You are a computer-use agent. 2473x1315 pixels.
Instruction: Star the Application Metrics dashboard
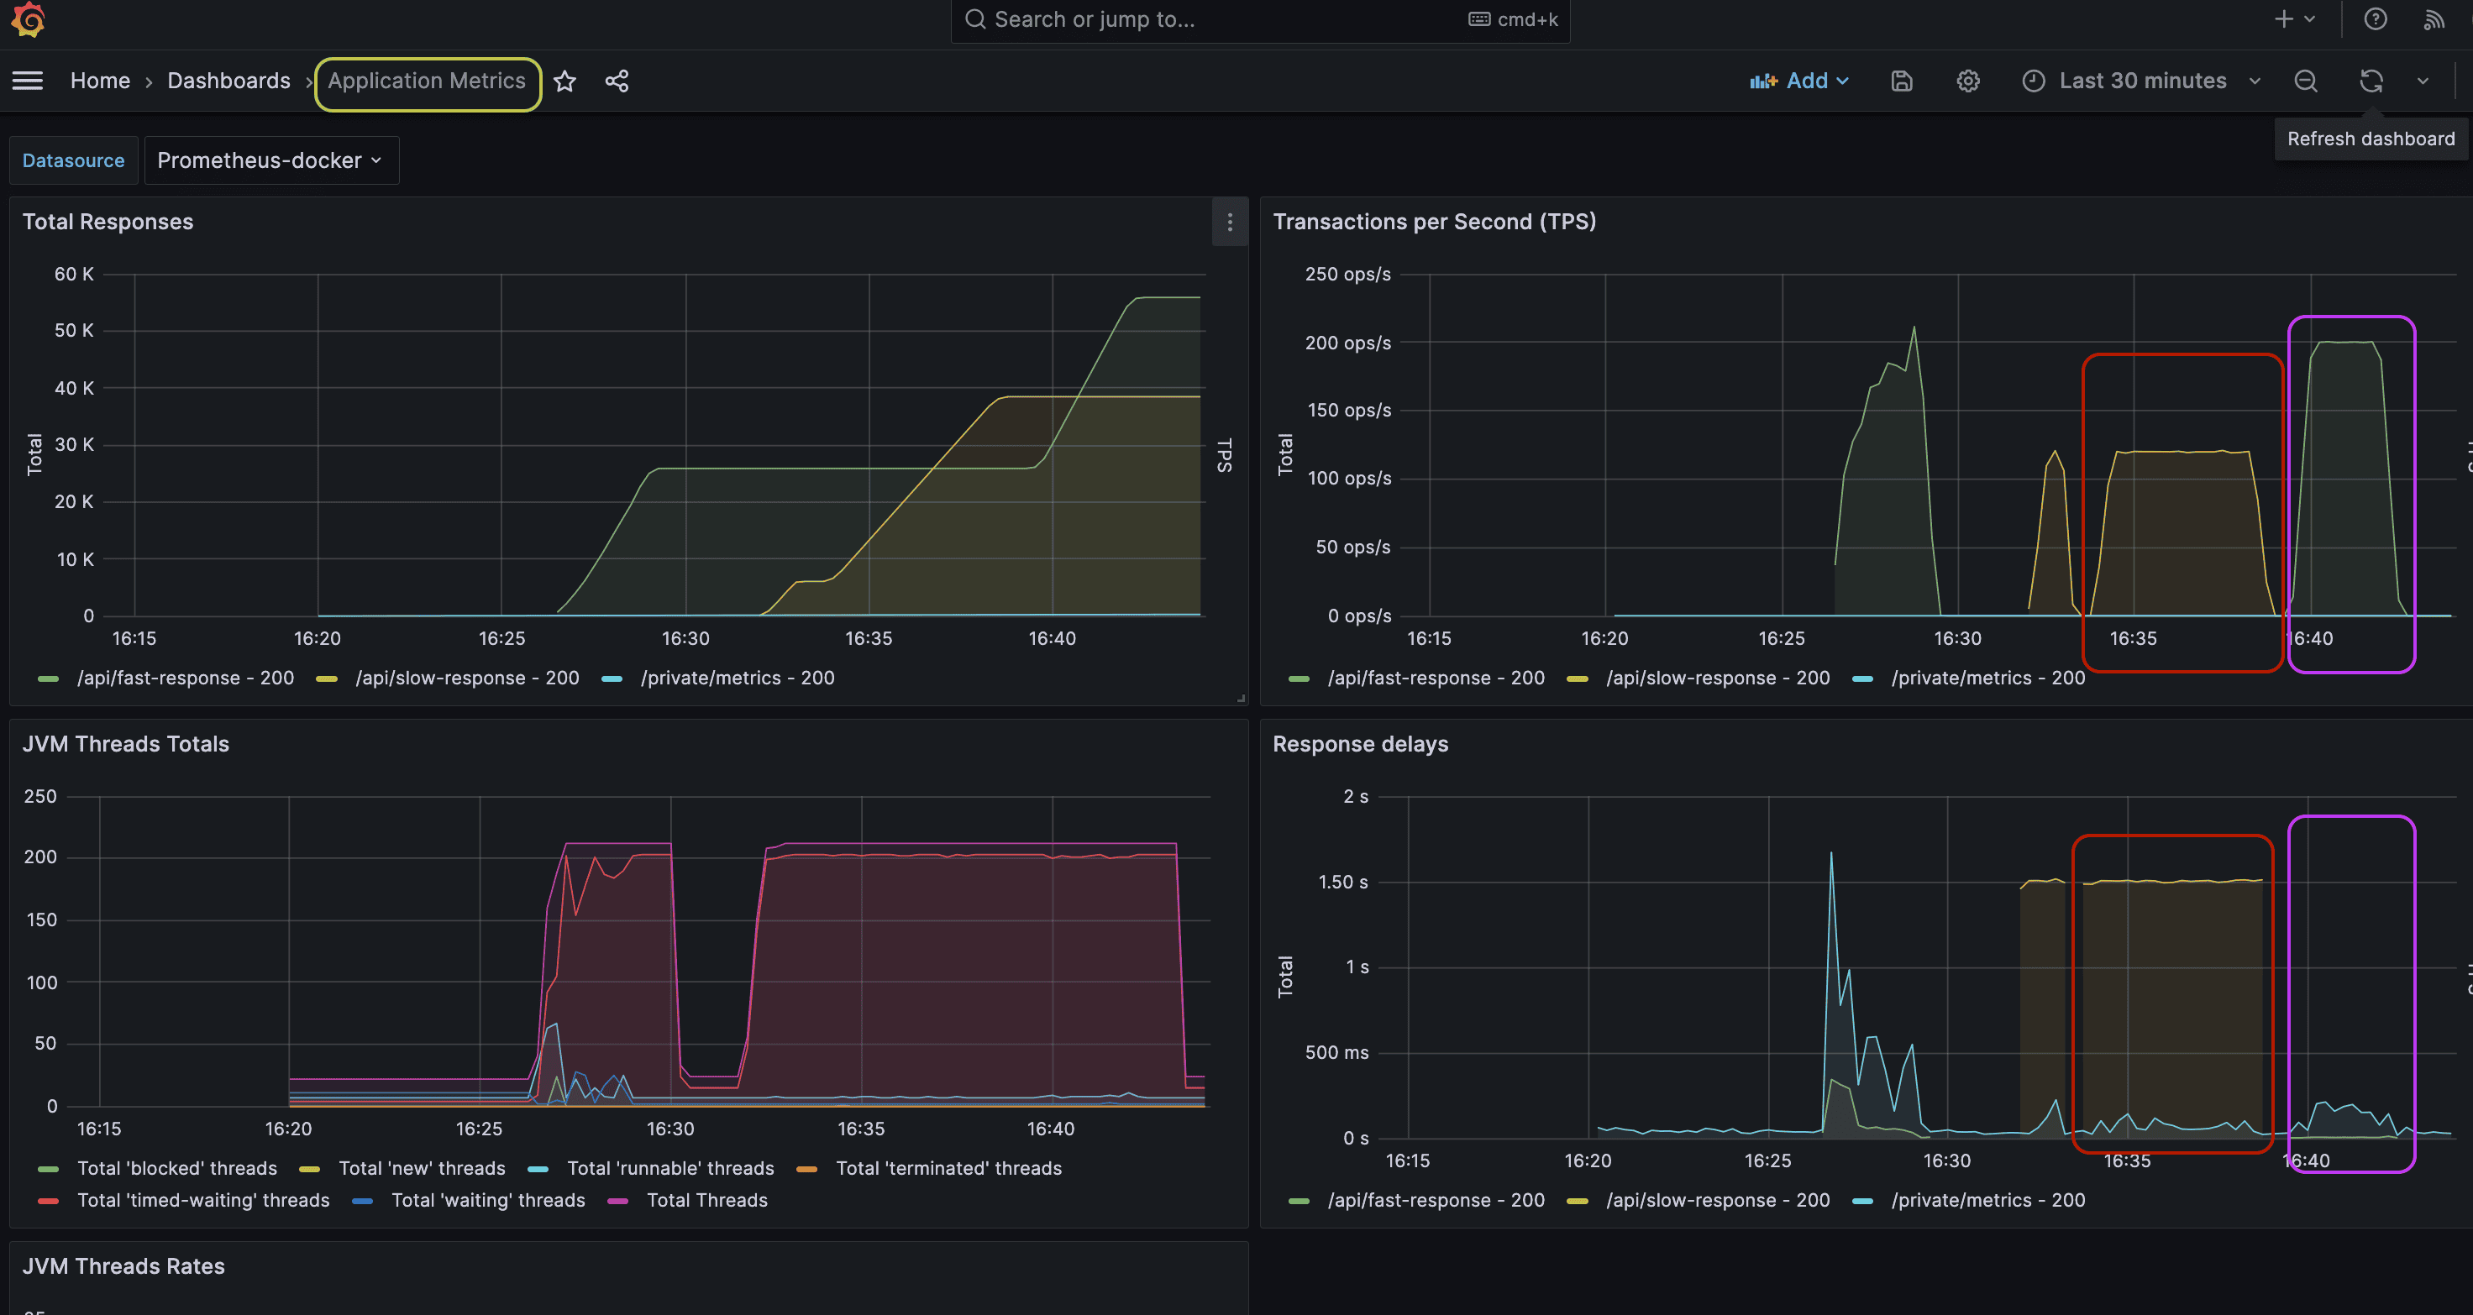coord(565,81)
